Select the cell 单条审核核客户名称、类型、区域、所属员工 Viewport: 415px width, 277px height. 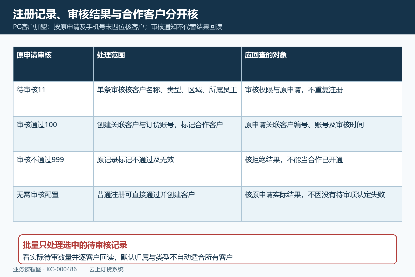(x=167, y=99)
